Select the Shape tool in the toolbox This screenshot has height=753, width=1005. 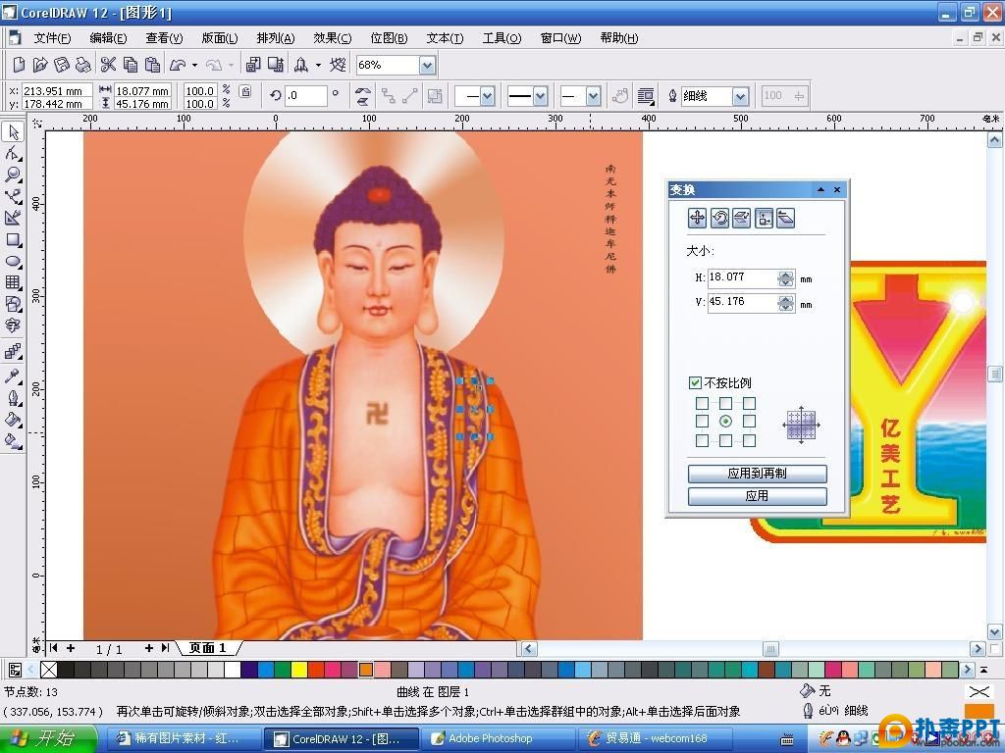(x=13, y=154)
